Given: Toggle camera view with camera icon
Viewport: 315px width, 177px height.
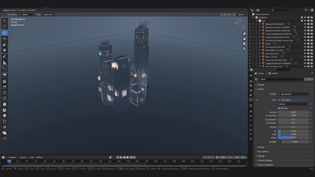Looking at the screenshot, I should pyautogui.click(x=244, y=44).
